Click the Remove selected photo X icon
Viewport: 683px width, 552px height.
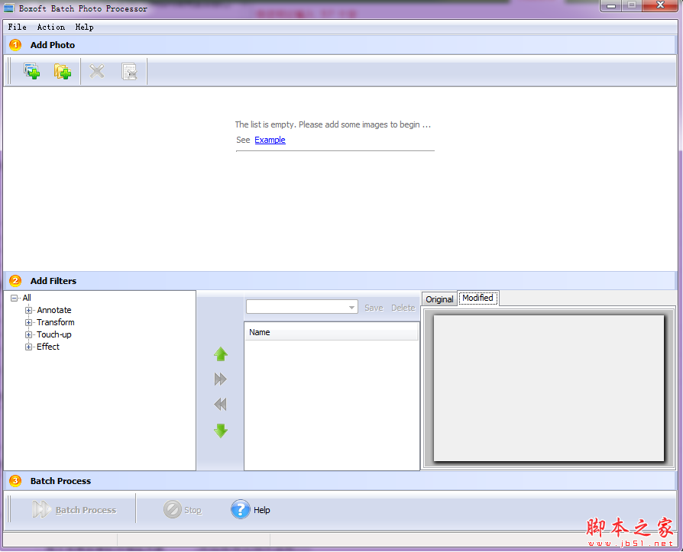97,71
